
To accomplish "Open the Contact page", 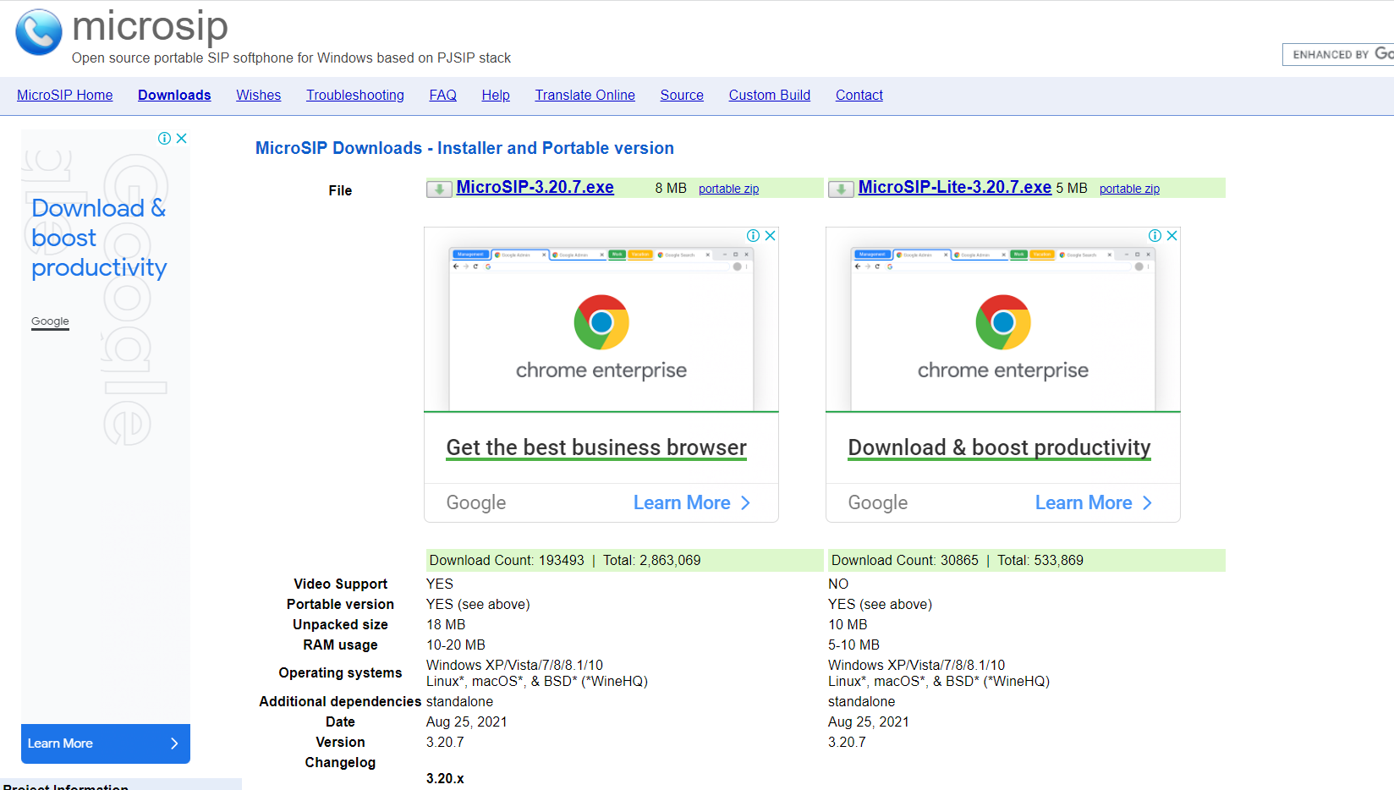I will [859, 95].
